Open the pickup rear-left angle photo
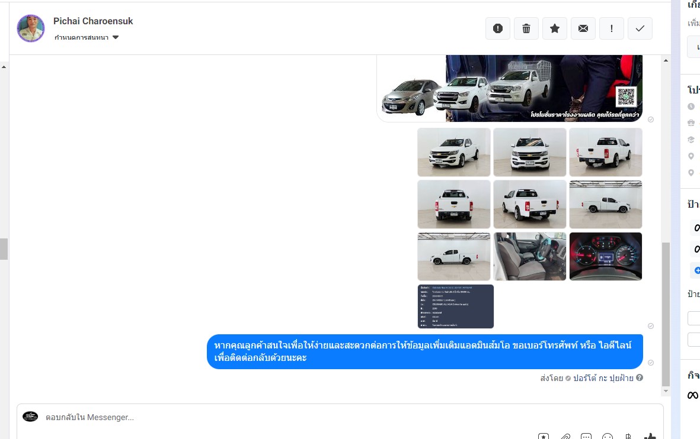This screenshot has width=700, height=439. (530, 204)
